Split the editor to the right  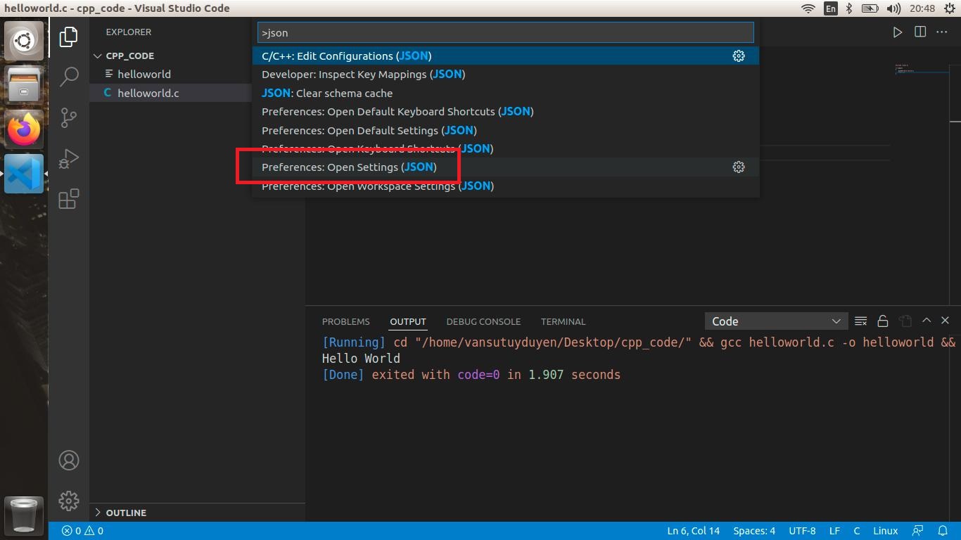919,32
